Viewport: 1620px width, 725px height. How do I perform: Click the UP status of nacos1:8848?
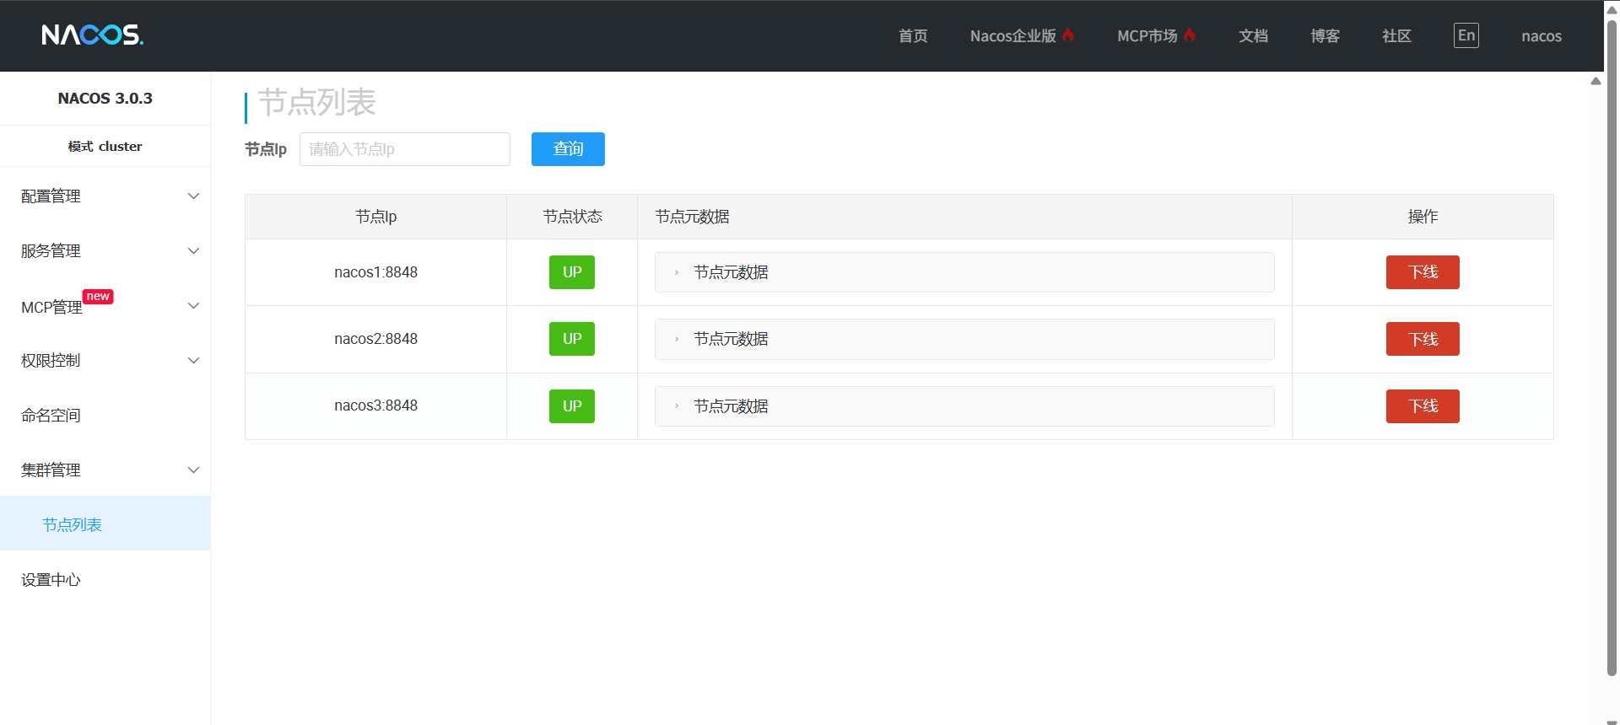pyautogui.click(x=572, y=272)
